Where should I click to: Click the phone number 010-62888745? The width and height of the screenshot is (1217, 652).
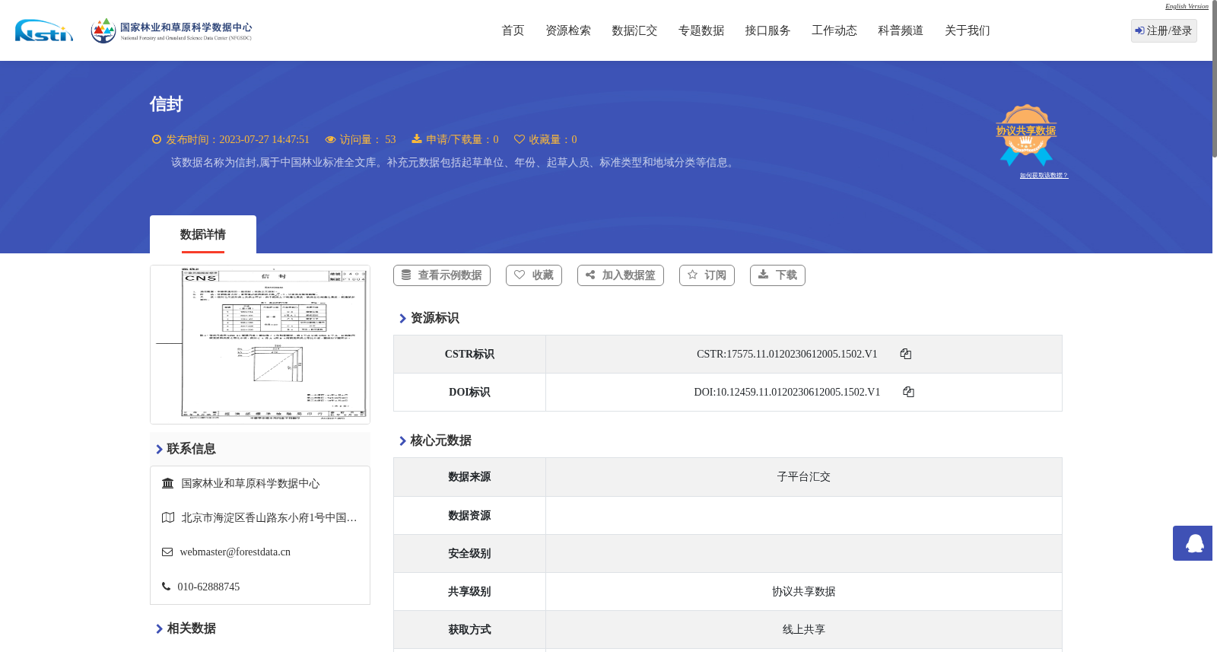tap(208, 587)
